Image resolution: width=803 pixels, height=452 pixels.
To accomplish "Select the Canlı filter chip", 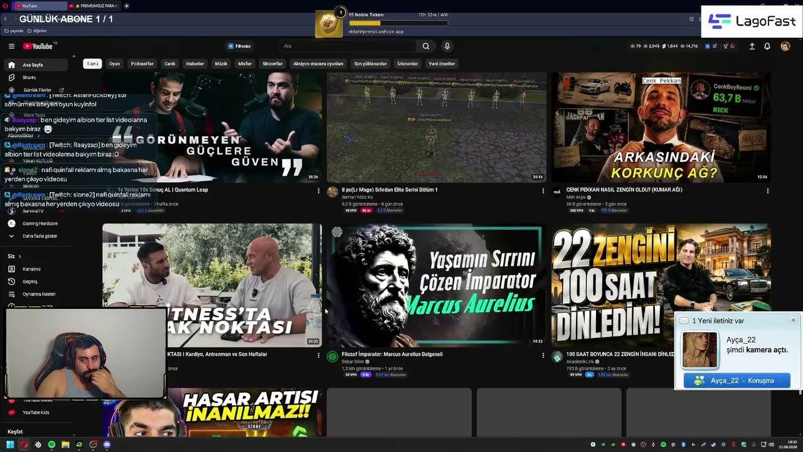I will point(170,63).
